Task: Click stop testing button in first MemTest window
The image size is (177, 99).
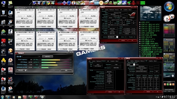Action: [29, 16]
